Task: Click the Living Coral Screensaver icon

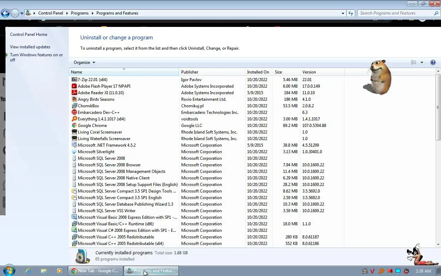Action: [x=74, y=132]
